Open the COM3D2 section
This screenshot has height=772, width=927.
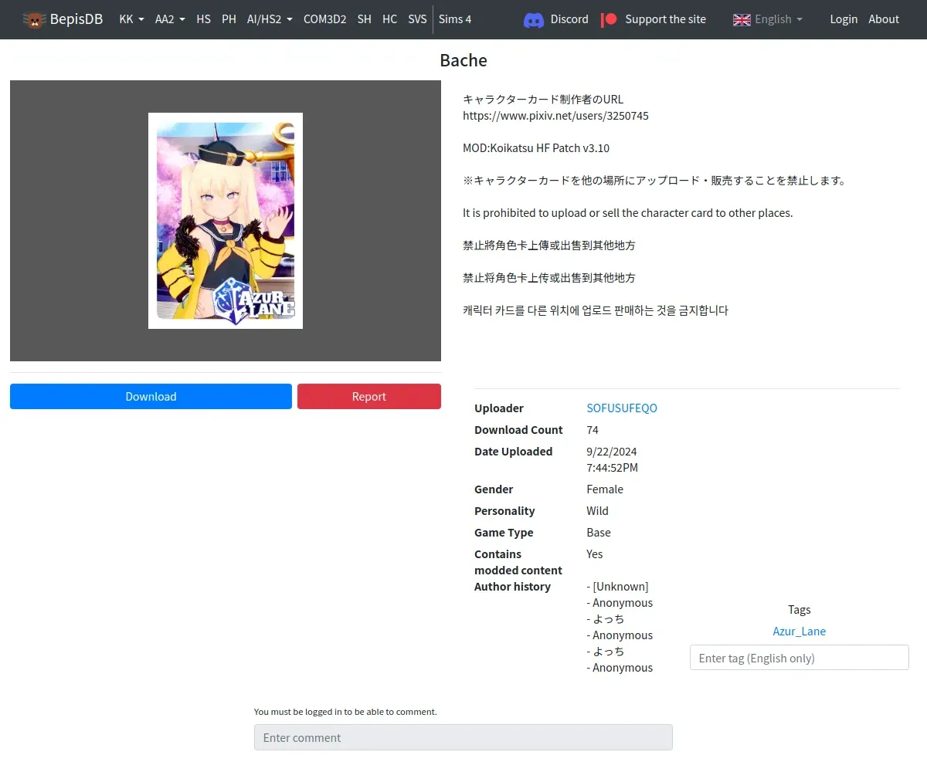click(x=324, y=19)
